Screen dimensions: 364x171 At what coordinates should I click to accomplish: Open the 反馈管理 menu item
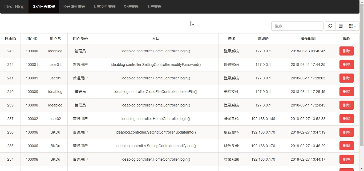click(131, 7)
